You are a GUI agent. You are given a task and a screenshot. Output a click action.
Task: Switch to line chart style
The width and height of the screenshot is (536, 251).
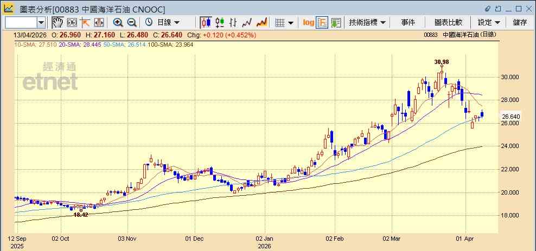point(247,23)
